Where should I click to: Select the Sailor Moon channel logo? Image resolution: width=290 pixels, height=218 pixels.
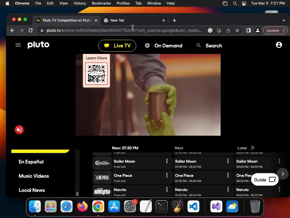(x=102, y=163)
